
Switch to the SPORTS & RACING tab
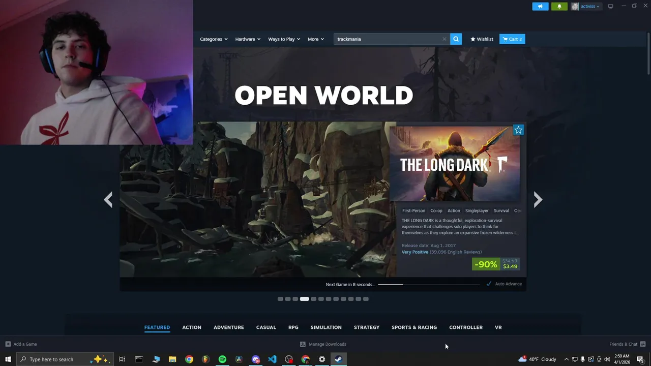pyautogui.click(x=414, y=327)
